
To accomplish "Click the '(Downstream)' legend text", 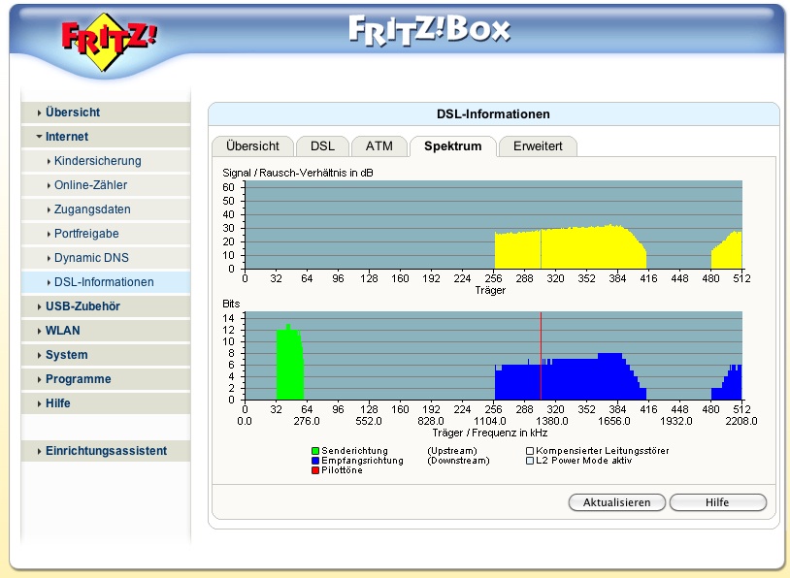I will pyautogui.click(x=458, y=461).
